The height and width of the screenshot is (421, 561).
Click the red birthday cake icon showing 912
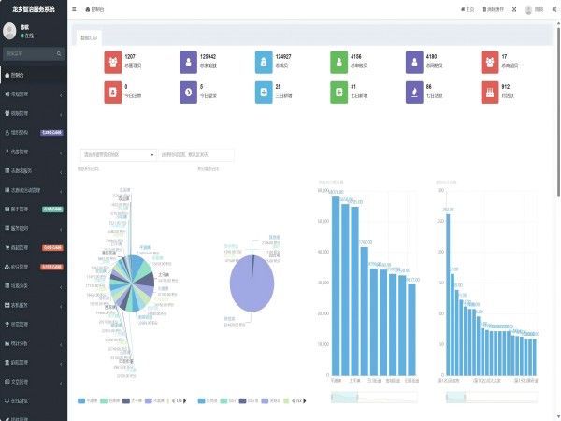coord(490,92)
